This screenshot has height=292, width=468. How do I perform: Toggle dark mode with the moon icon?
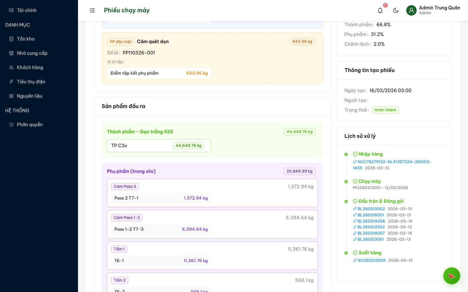click(396, 10)
